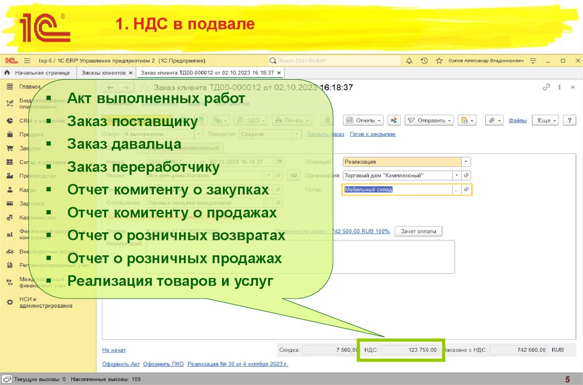Click user name Орлов Александр Владимирович

click(486, 60)
